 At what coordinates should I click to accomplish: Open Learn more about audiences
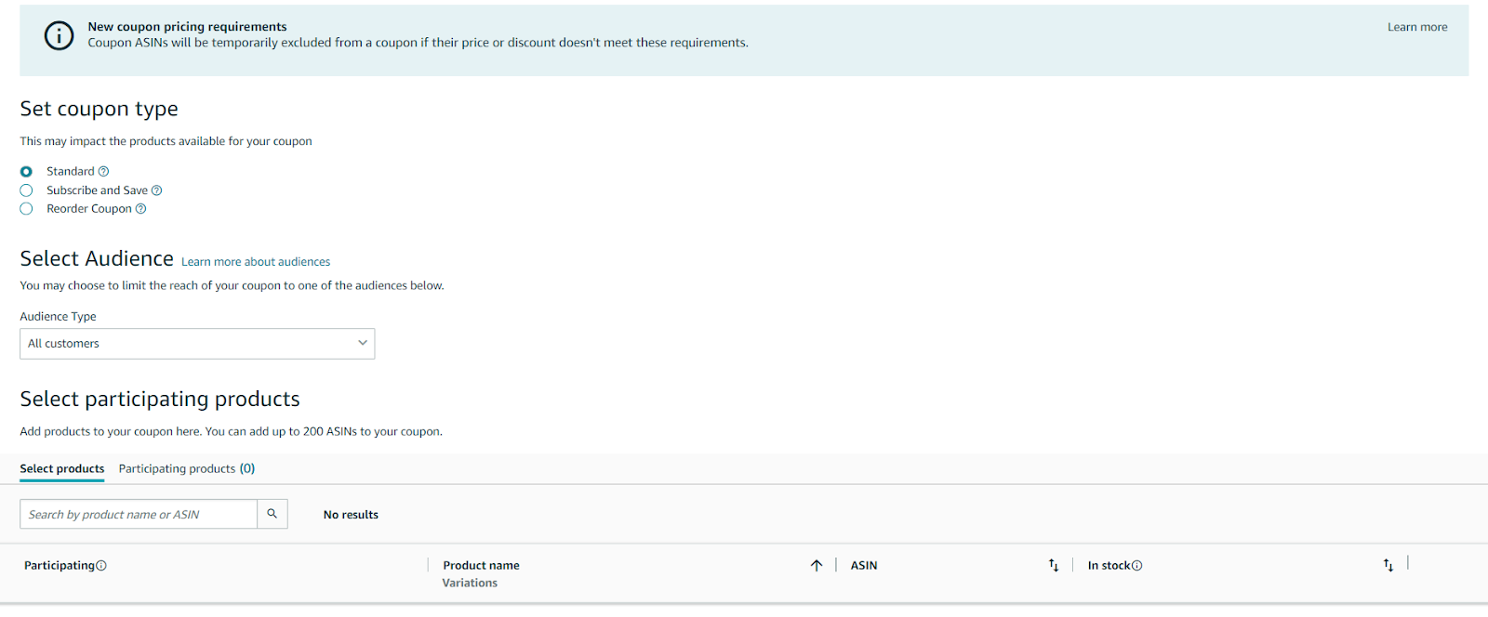tap(255, 261)
